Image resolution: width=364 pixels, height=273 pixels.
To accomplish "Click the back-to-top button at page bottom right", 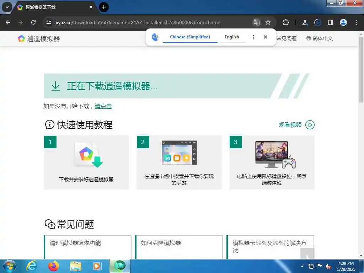I will click(307, 253).
